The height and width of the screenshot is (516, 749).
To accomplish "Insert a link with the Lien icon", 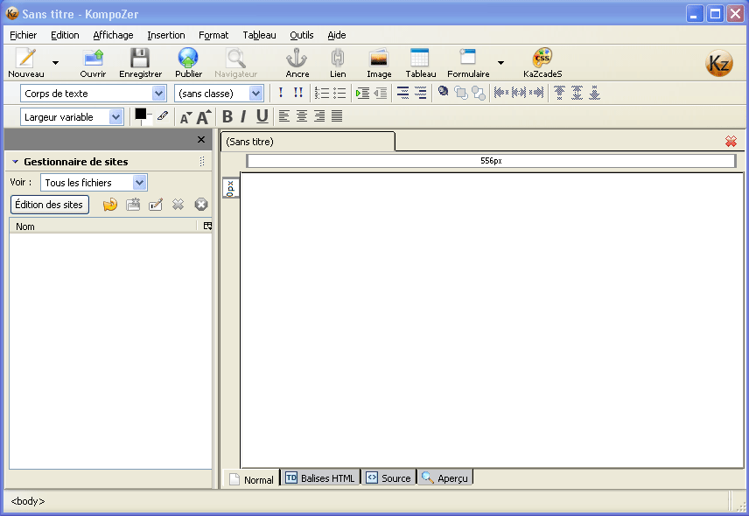I will click(338, 58).
